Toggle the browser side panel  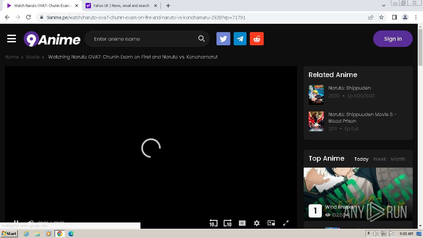pyautogui.click(x=394, y=17)
